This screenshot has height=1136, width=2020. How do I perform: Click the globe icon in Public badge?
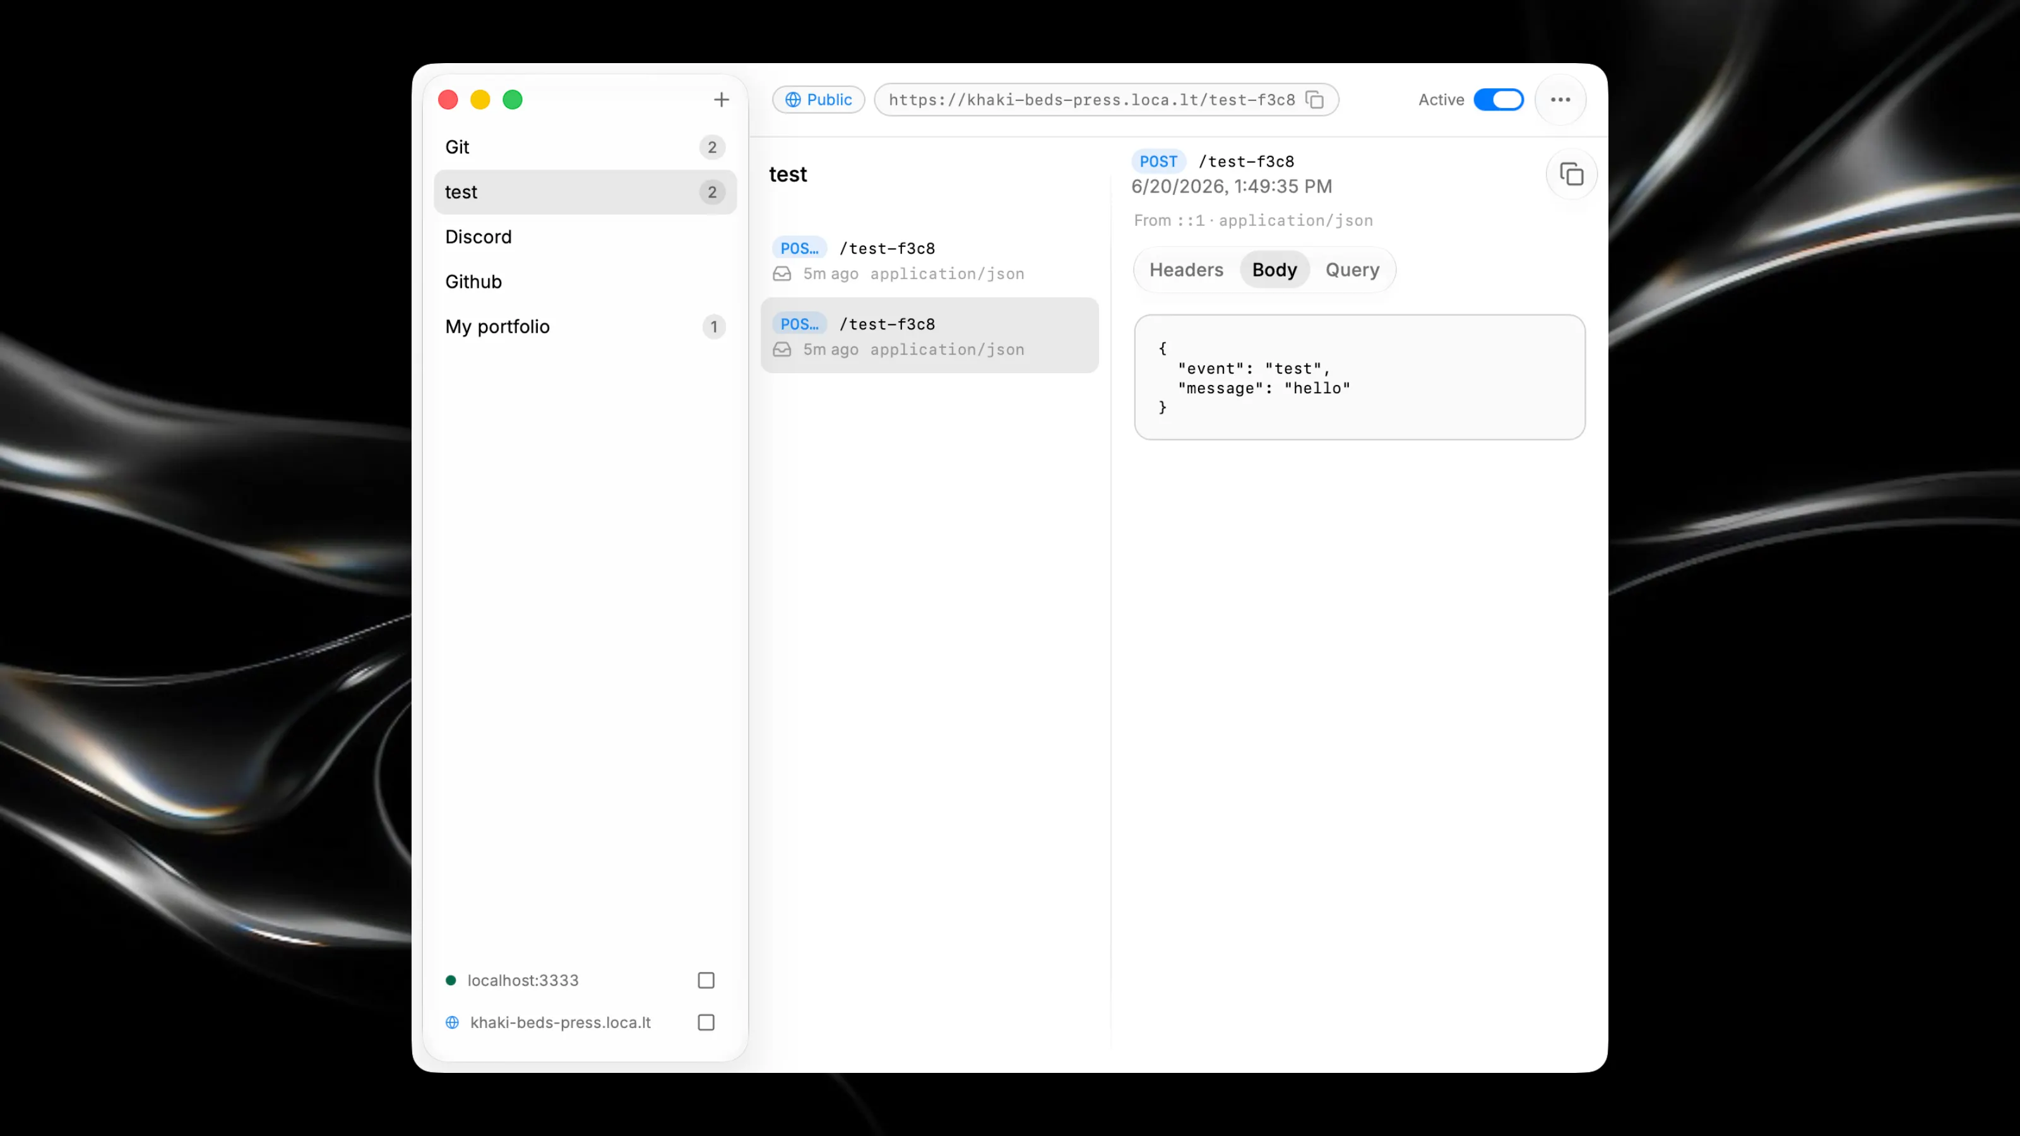[793, 100]
